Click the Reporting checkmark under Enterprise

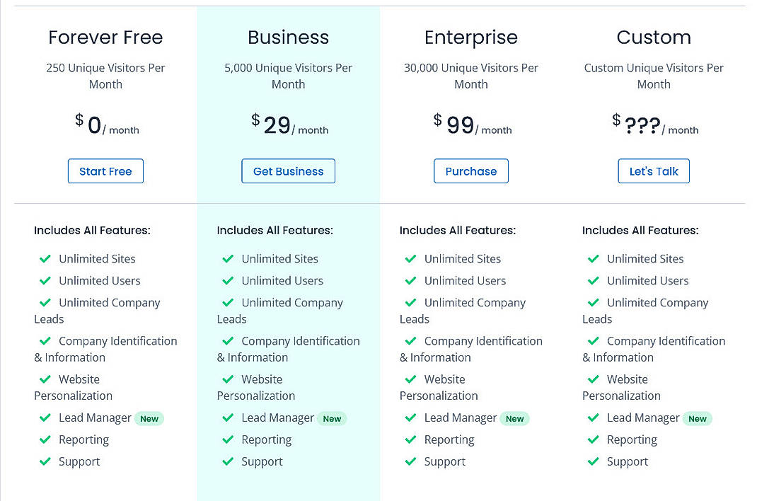point(411,439)
